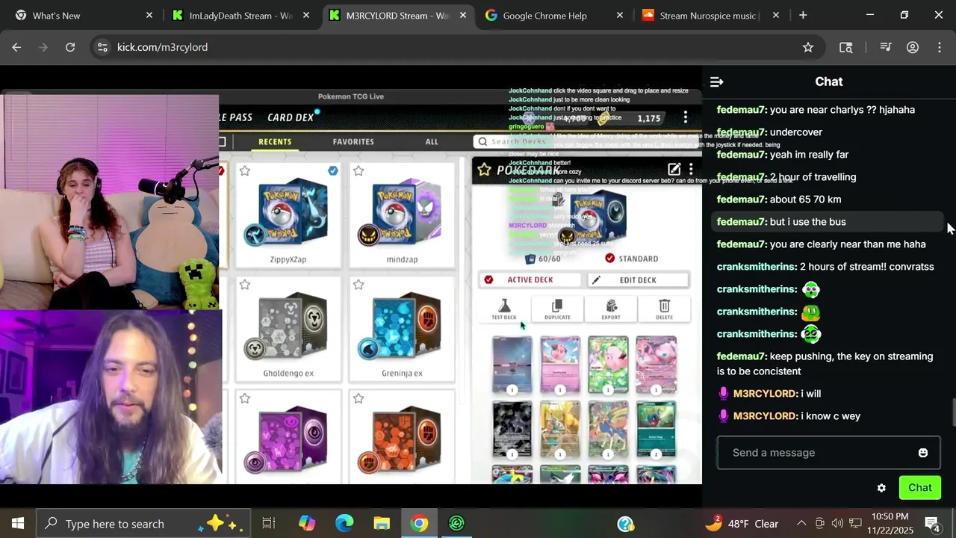Collapse the Kick chat sidebar icon
This screenshot has height=538, width=956.
[716, 81]
